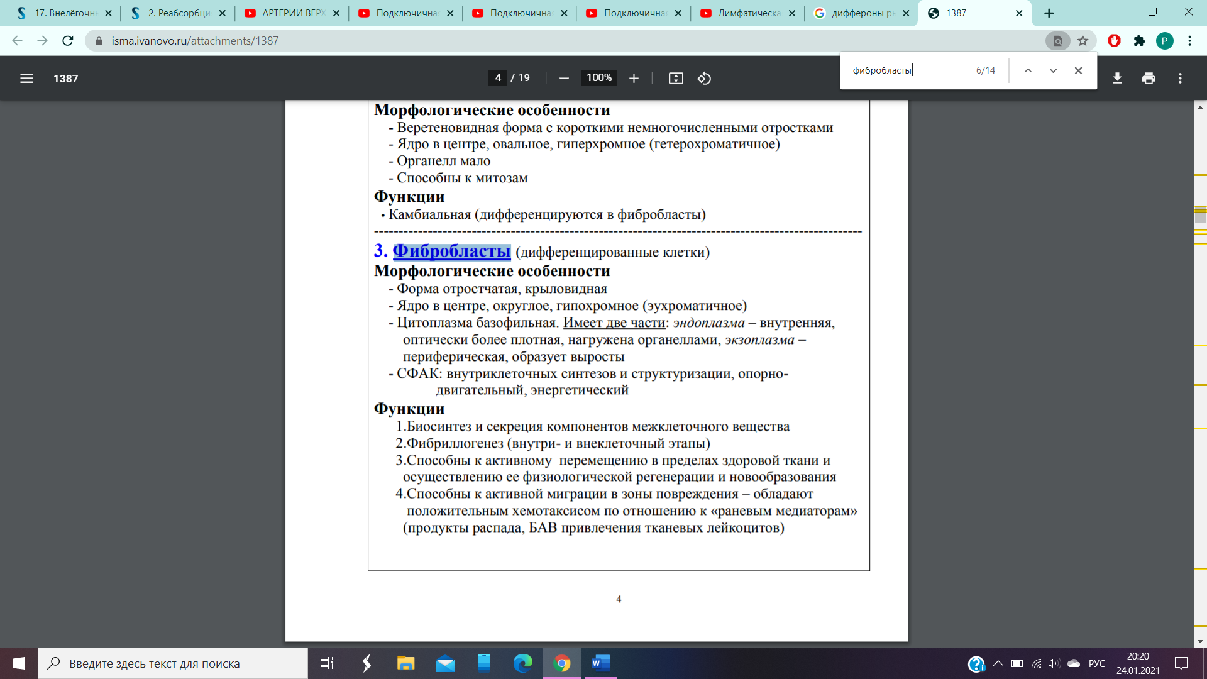The width and height of the screenshot is (1207, 679).
Task: Click the red Opera-style extension icon
Action: [x=1114, y=41]
